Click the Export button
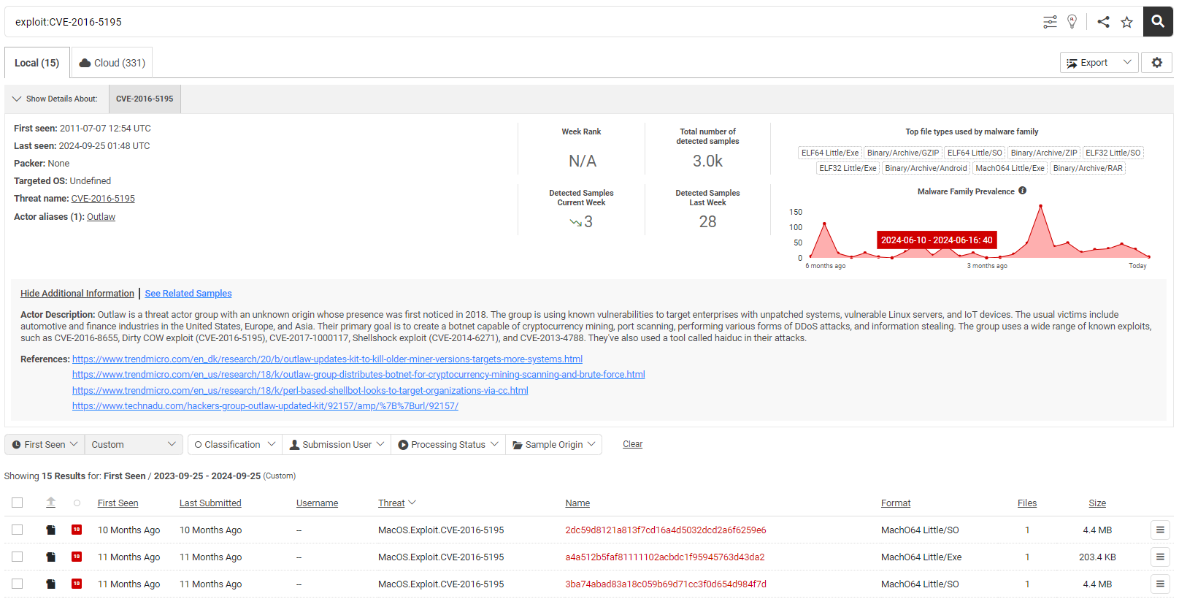Viewport: 1179px width, 599px height. click(x=1088, y=63)
